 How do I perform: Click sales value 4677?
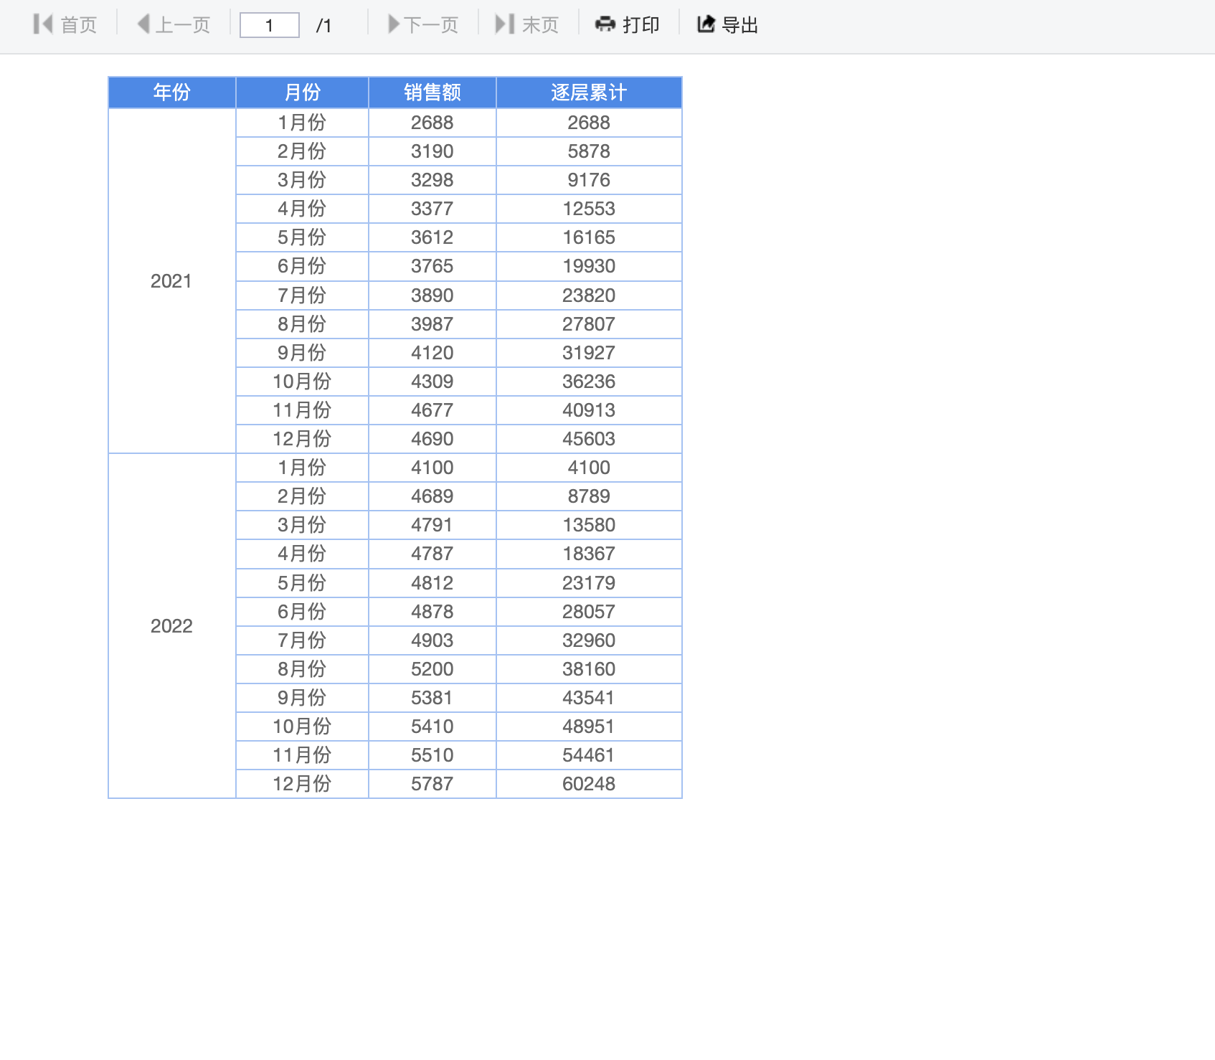432,410
